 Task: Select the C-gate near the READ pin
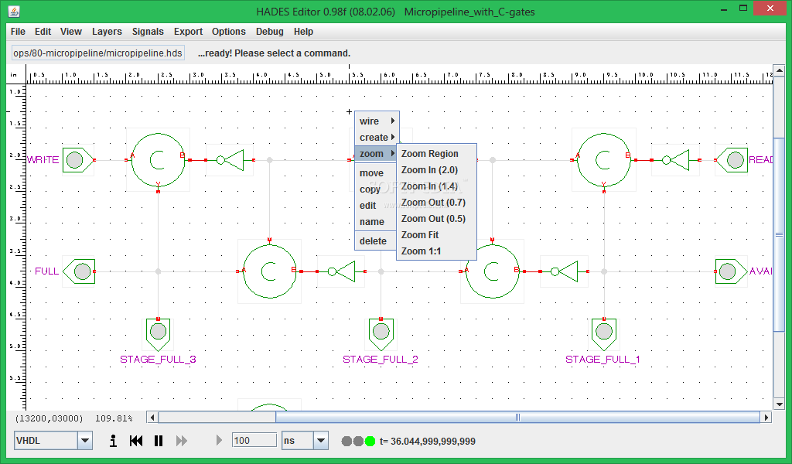[x=603, y=160]
